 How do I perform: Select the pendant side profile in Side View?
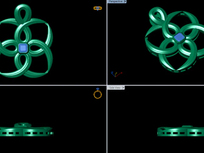(181, 131)
